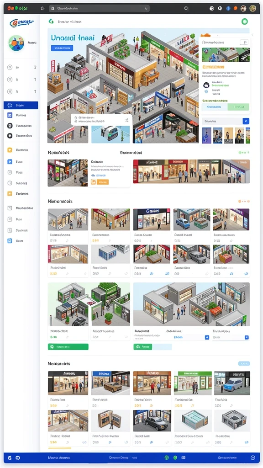Click the green button below the large green shop image

pyautogui.click(x=68, y=347)
